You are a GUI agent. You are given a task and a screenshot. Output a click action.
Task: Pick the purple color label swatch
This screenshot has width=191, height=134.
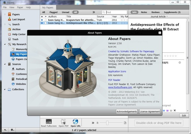pos(167,110)
